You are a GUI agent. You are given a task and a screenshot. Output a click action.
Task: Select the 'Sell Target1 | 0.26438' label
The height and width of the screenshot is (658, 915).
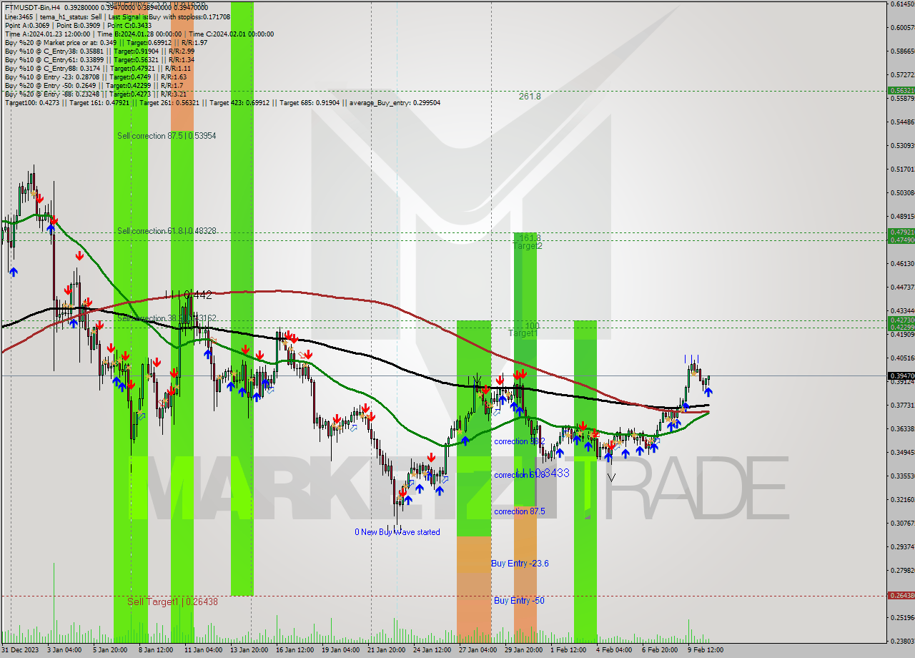(x=172, y=601)
